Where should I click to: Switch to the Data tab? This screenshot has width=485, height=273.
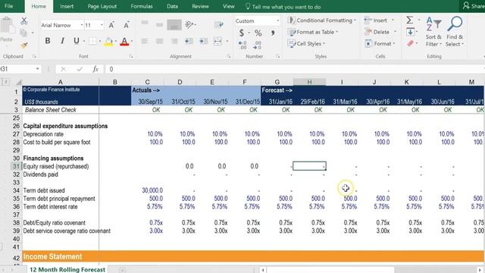coord(172,6)
